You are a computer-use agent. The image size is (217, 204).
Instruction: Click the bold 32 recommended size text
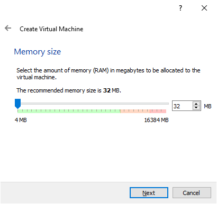(107, 90)
